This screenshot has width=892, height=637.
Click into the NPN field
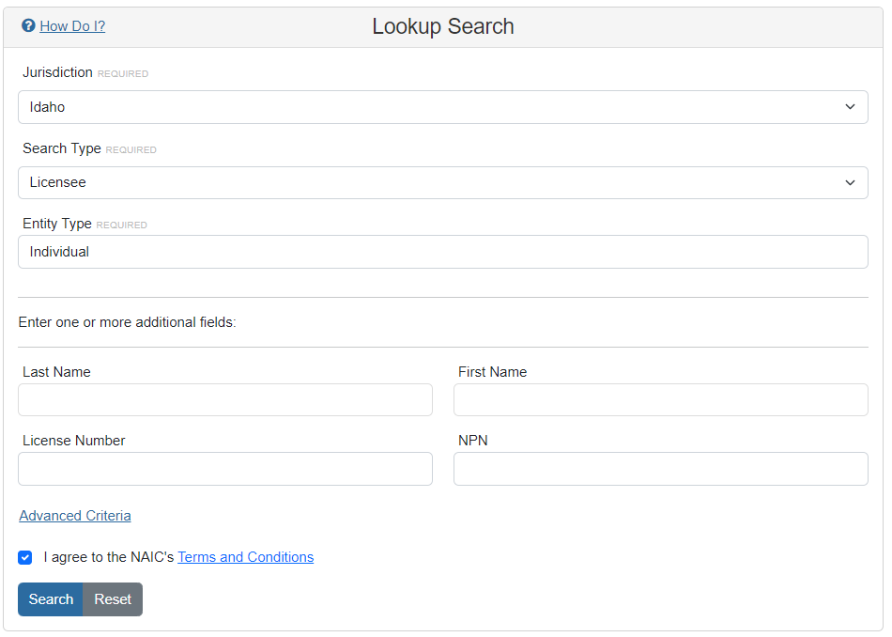pos(660,469)
